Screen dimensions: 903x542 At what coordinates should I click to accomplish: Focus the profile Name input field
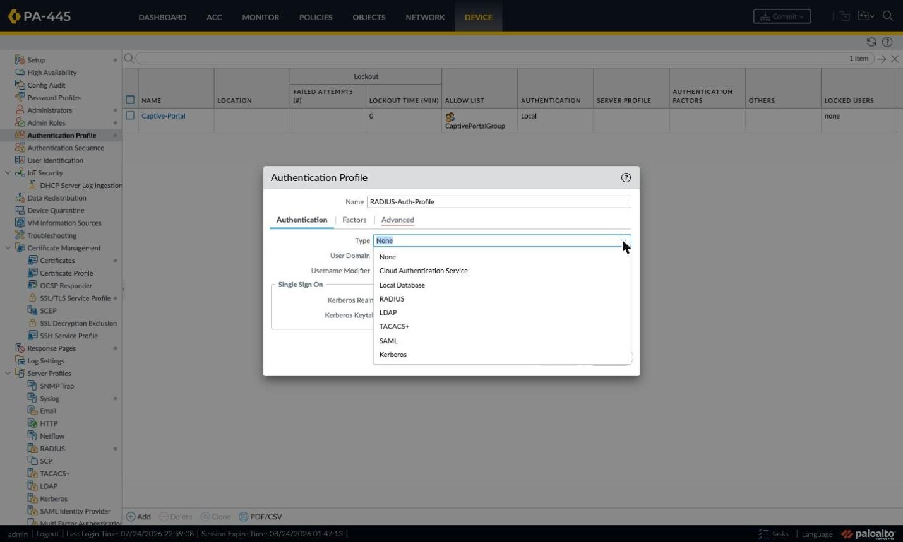tap(499, 202)
